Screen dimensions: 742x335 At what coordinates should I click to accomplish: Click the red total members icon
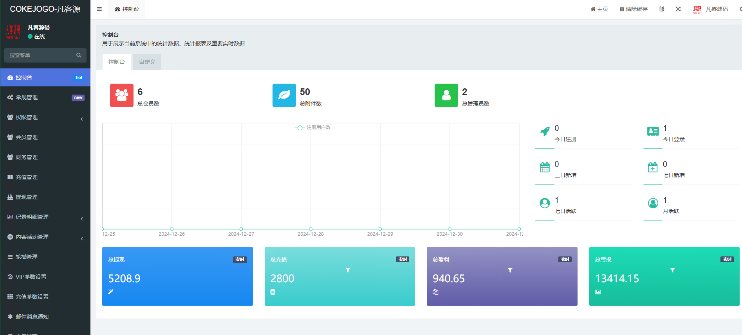coord(122,95)
